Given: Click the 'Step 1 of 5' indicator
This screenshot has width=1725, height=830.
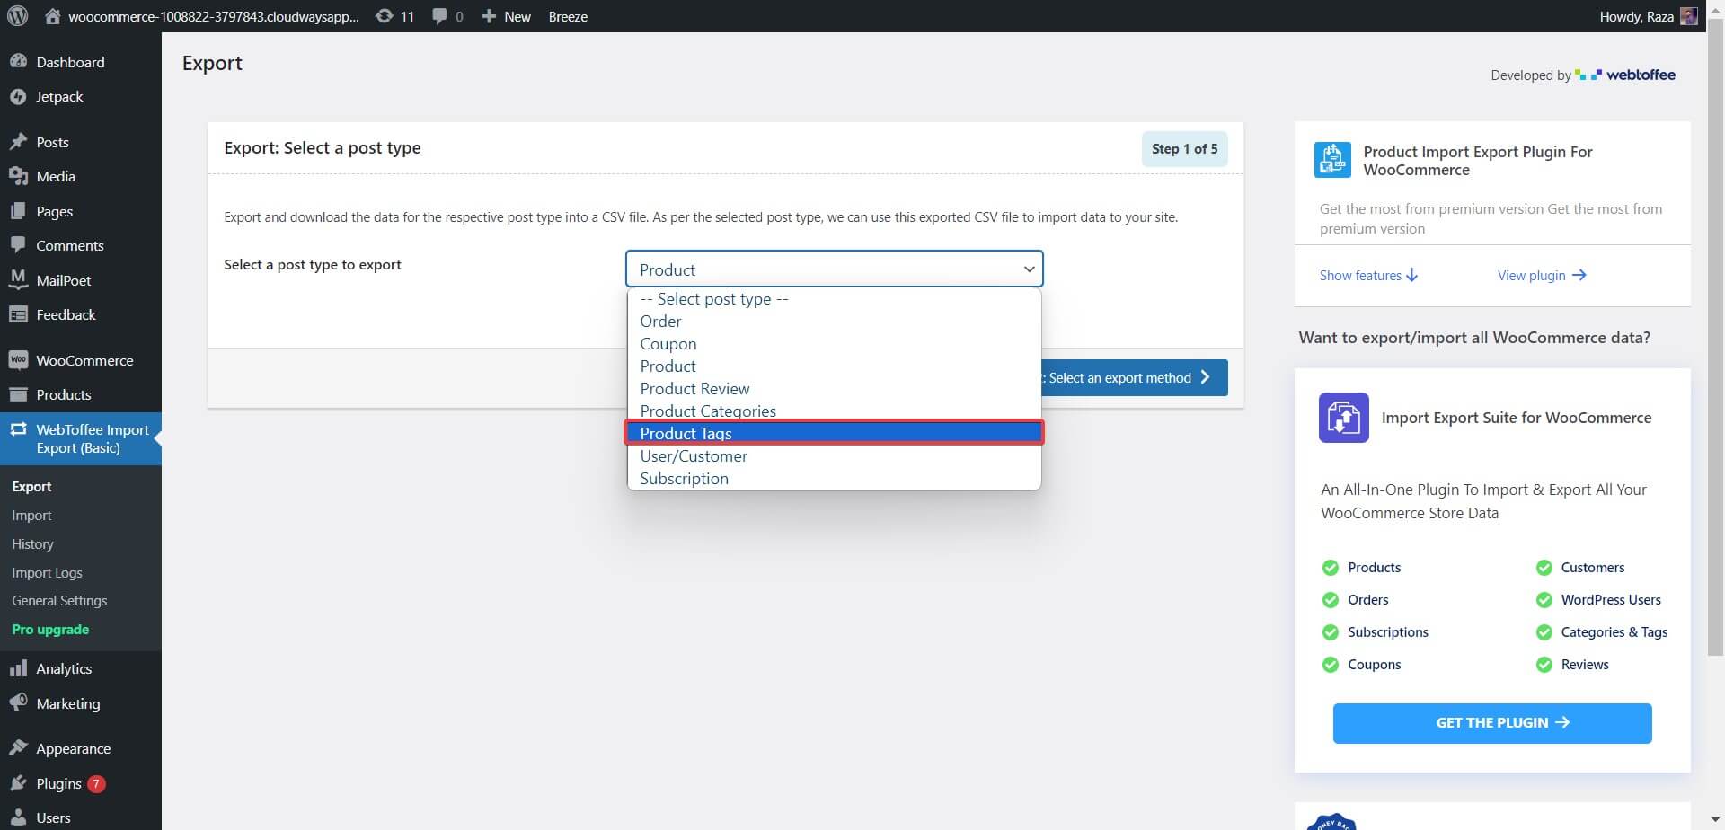Looking at the screenshot, I should click(x=1184, y=149).
